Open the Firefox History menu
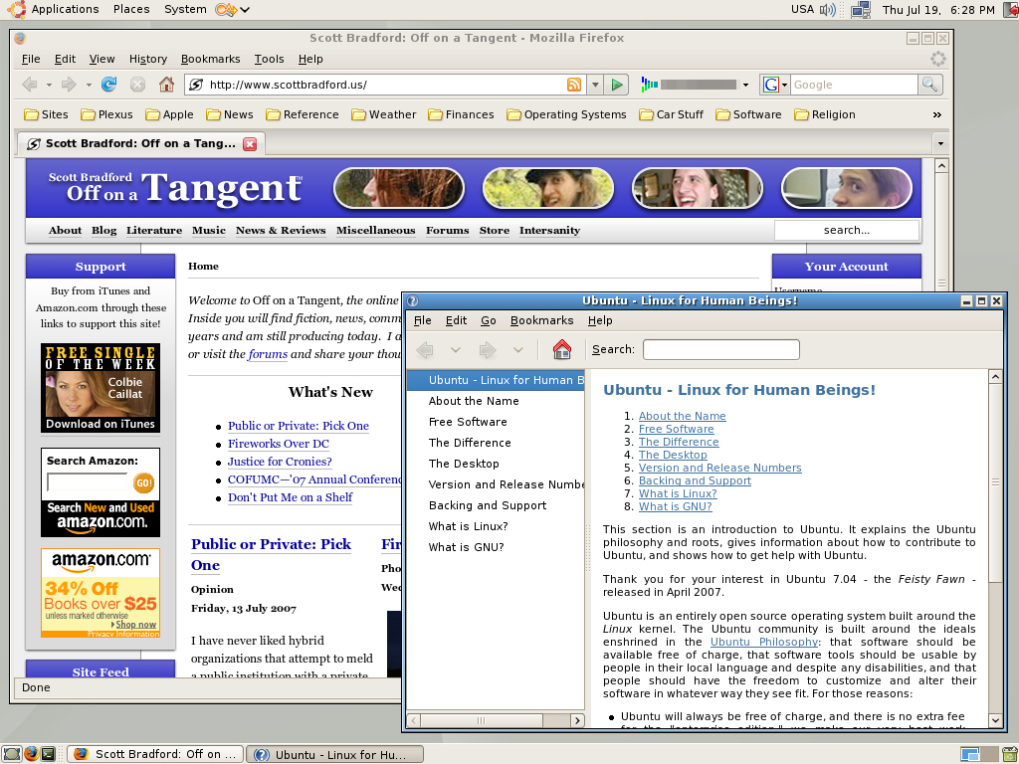Screen dimensions: 1019x764 point(148,59)
